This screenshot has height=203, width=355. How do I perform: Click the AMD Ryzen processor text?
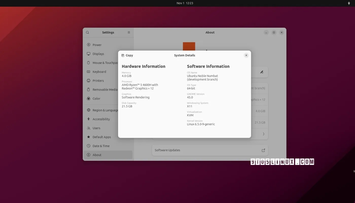coord(140,87)
